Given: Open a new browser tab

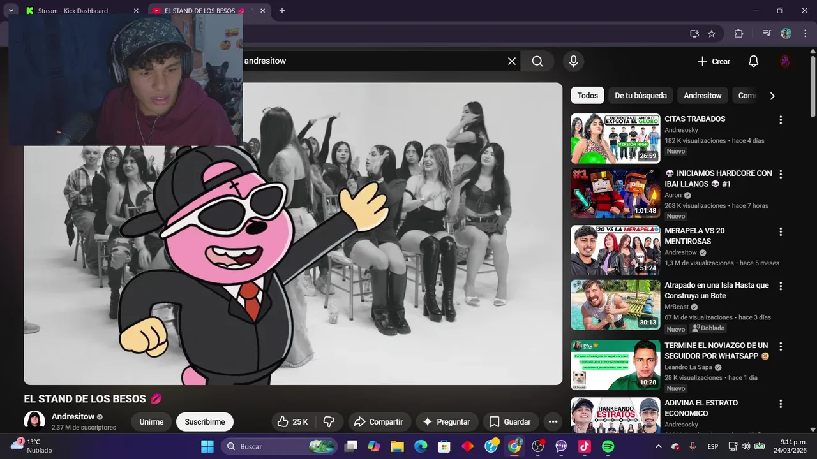Looking at the screenshot, I should click(282, 11).
